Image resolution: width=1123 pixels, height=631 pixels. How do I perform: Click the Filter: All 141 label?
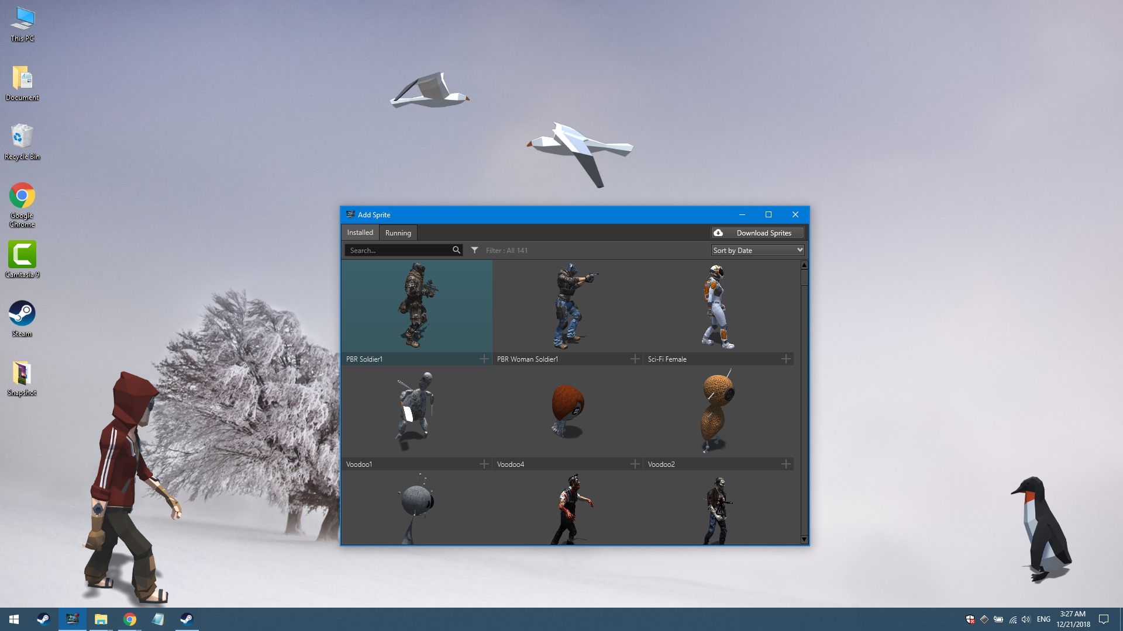(x=507, y=250)
